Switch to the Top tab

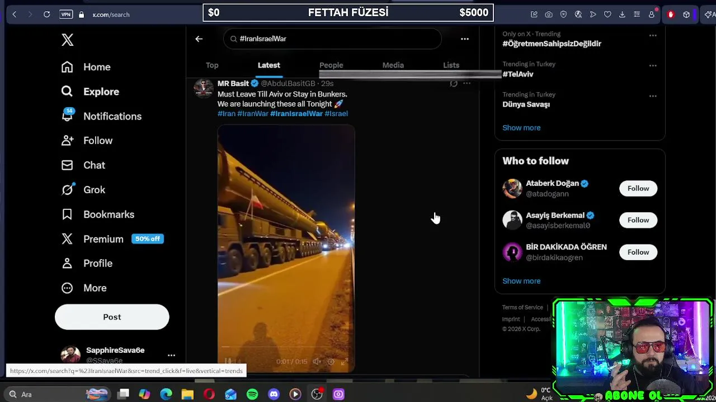click(212, 65)
